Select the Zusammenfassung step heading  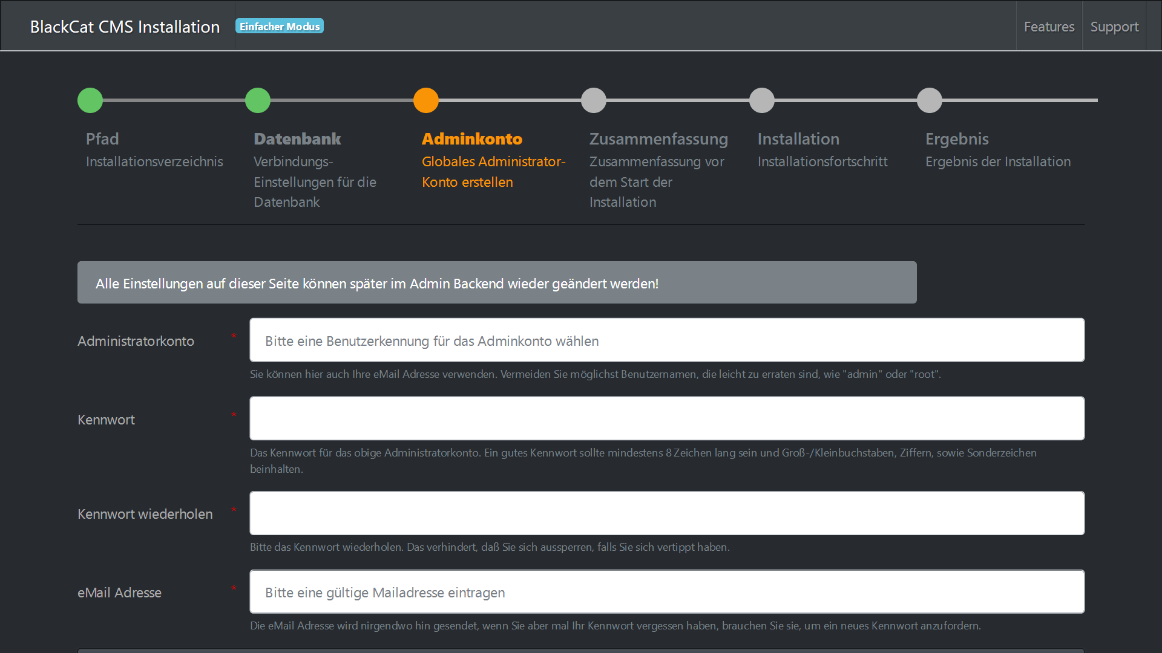click(x=658, y=139)
